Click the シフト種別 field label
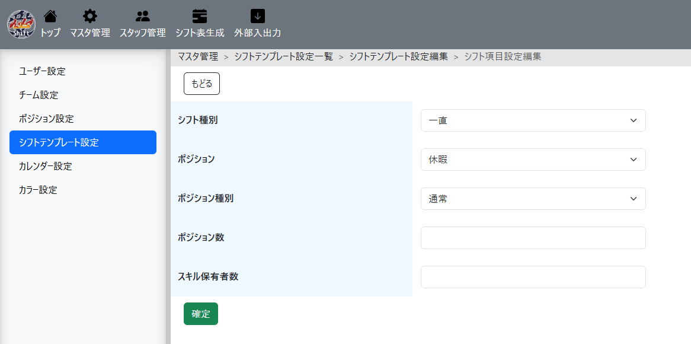691x344 pixels. click(197, 120)
